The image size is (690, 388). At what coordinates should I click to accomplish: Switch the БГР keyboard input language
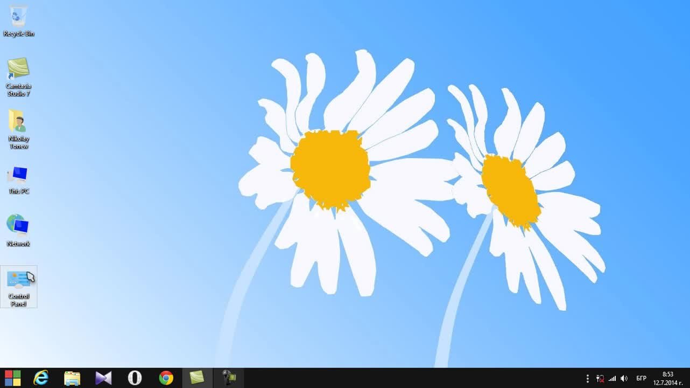pyautogui.click(x=642, y=378)
